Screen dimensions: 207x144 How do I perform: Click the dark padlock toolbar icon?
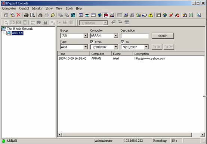(x=40, y=15)
